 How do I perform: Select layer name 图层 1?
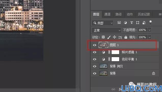[x=114, y=45]
